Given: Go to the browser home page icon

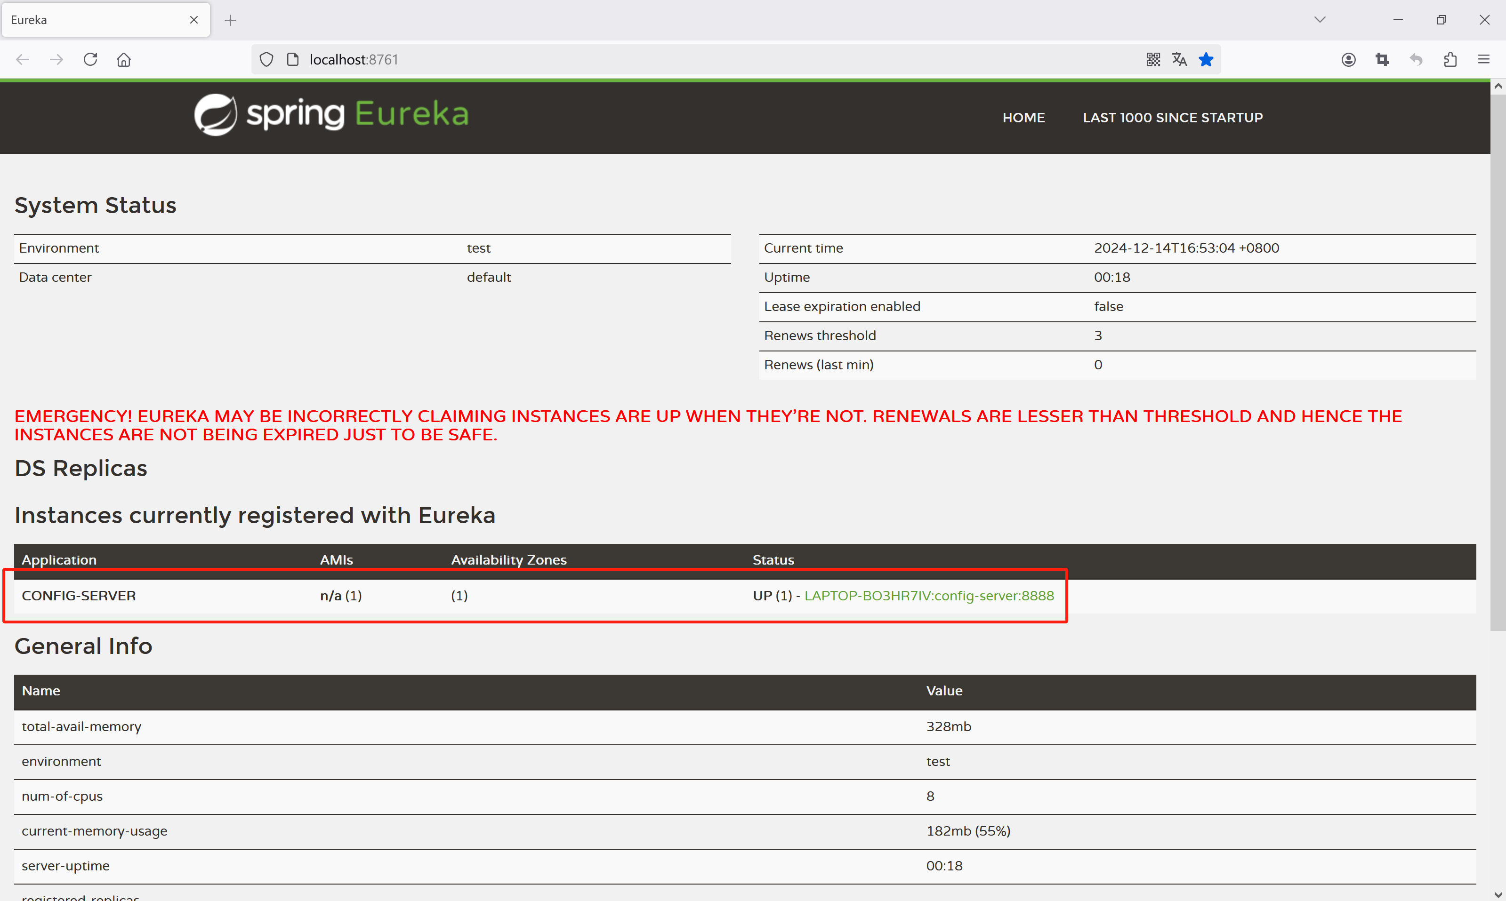Looking at the screenshot, I should (x=124, y=59).
